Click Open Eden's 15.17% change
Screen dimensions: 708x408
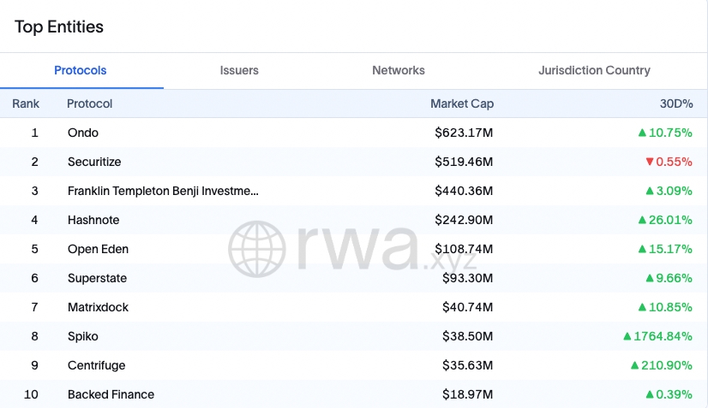(x=665, y=249)
